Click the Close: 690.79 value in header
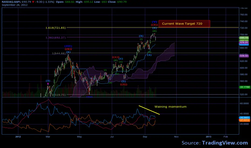This screenshot has width=251, height=148. click(x=117, y=2)
